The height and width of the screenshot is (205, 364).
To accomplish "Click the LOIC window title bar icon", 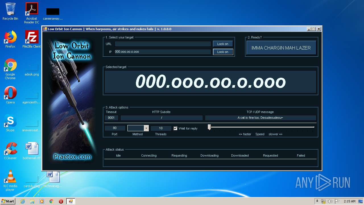I will (x=45, y=29).
